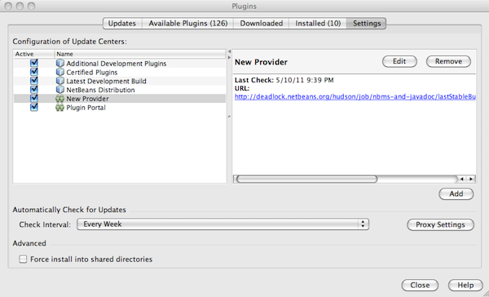Image resolution: width=489 pixels, height=297 pixels.
Task: Select the NetBeans Distribution row
Action: [120, 90]
